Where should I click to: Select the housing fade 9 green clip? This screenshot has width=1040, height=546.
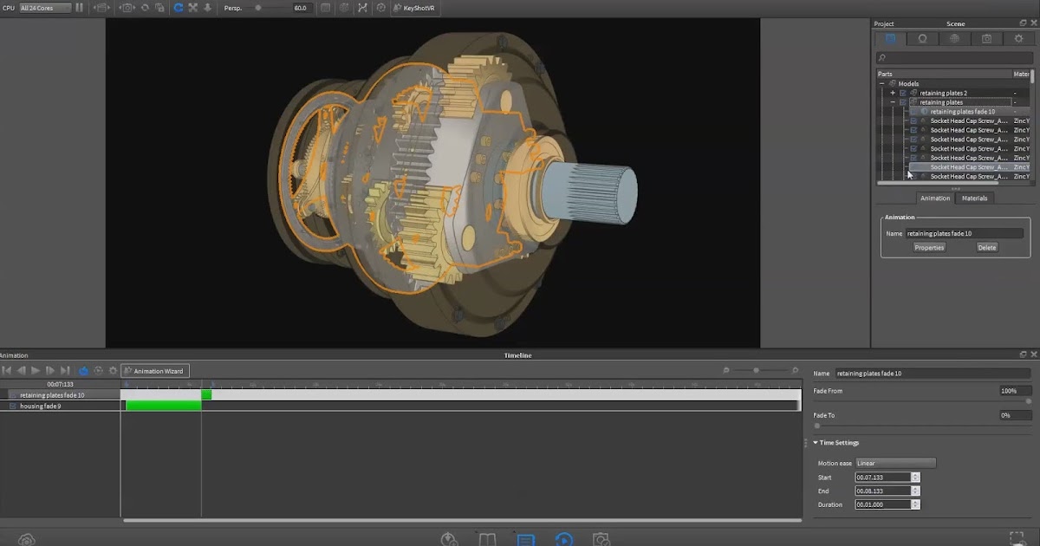pyautogui.click(x=164, y=406)
